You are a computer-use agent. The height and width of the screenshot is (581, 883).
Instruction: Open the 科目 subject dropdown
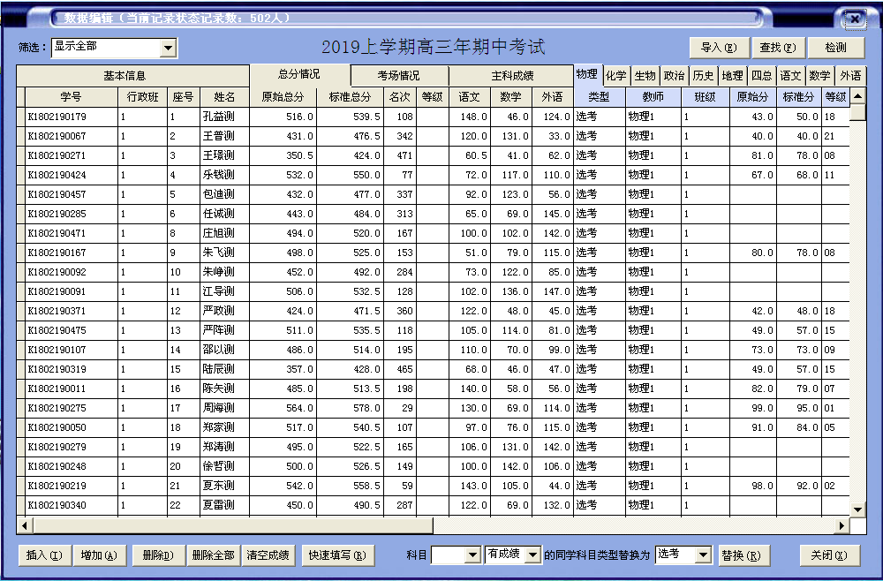point(472,555)
